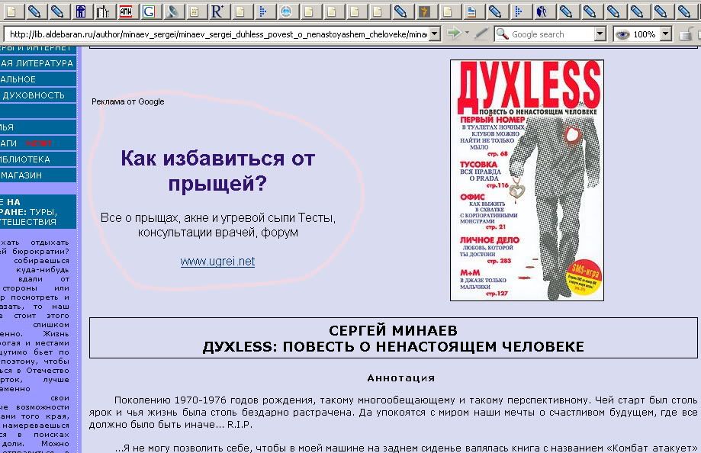
Task: Click paragraph starting Поколению 1970-1976
Action: pyautogui.click(x=393, y=412)
